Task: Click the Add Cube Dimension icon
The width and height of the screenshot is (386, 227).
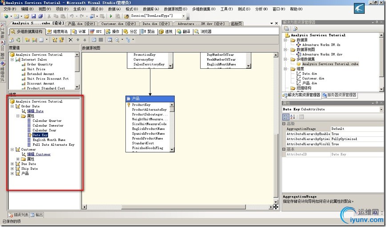Action: pos(54,40)
